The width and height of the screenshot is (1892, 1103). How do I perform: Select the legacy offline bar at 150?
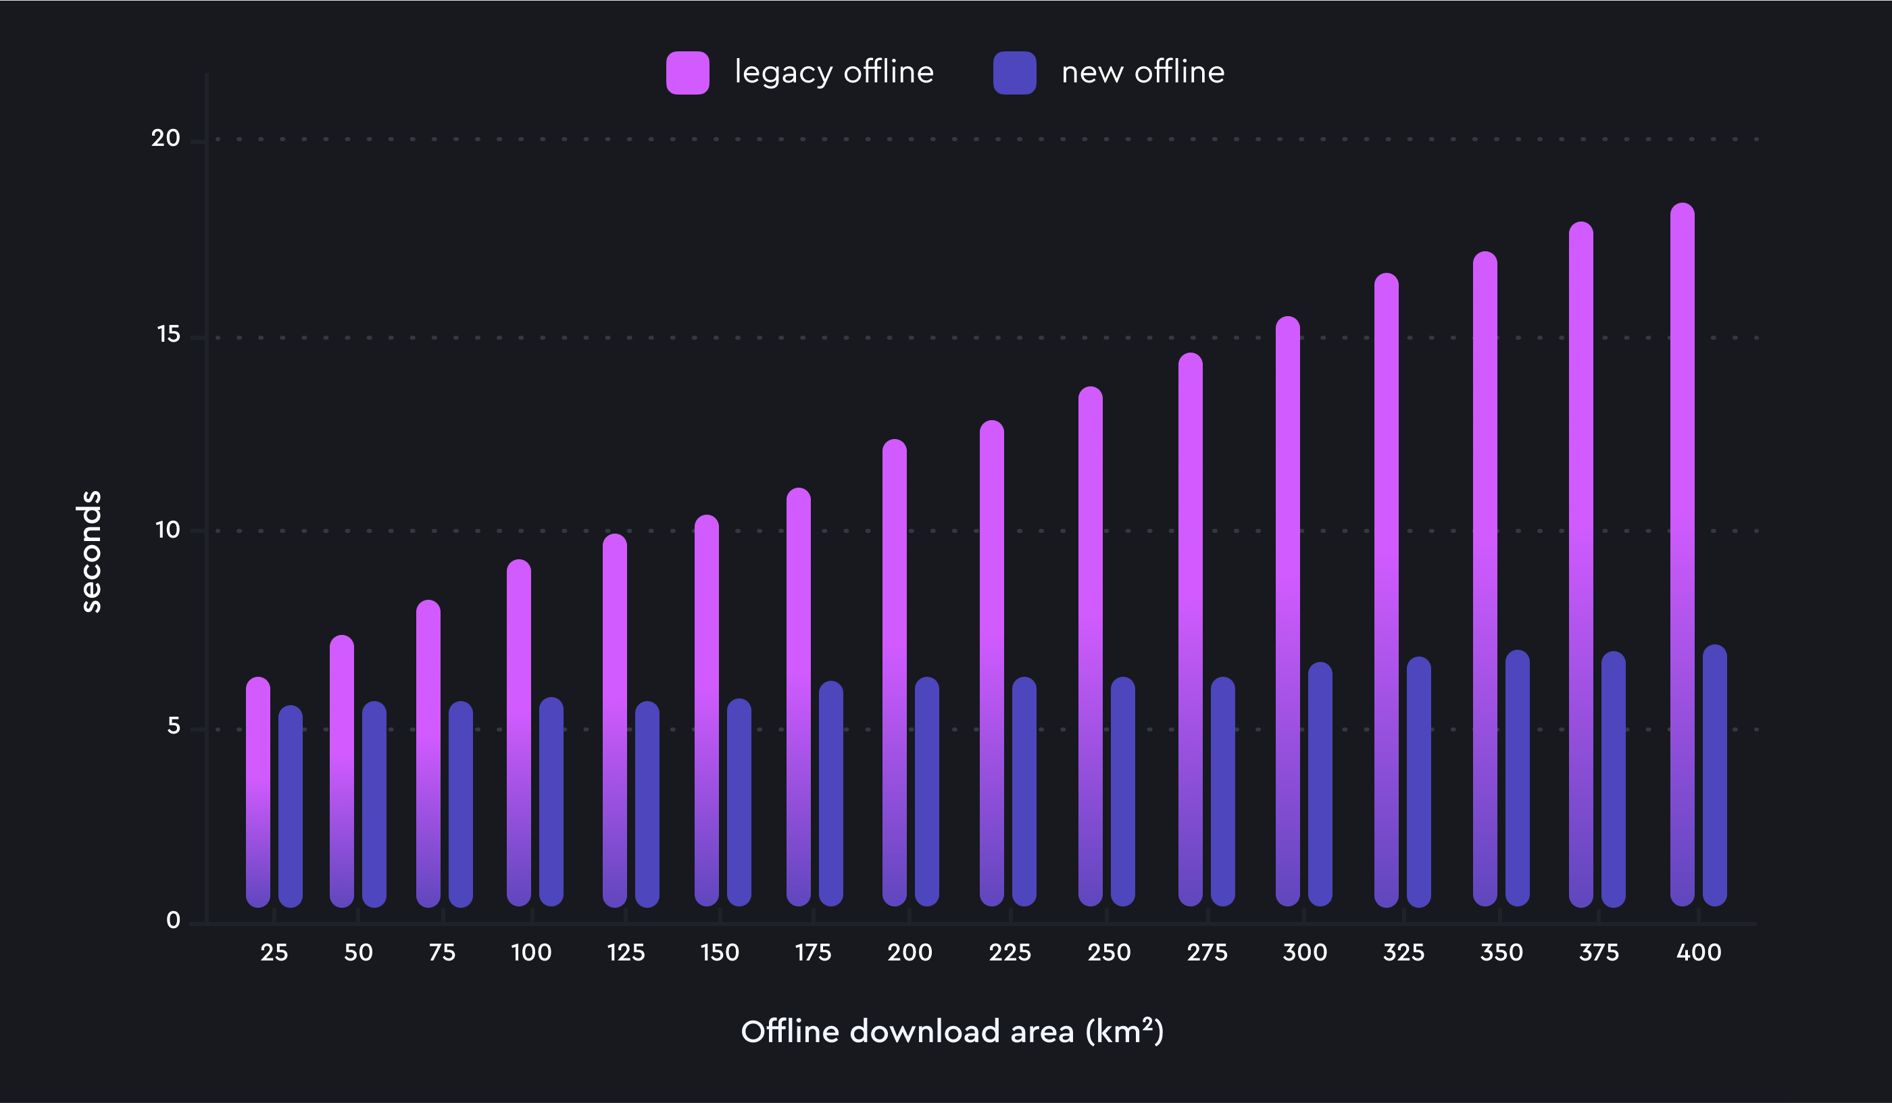tap(707, 711)
